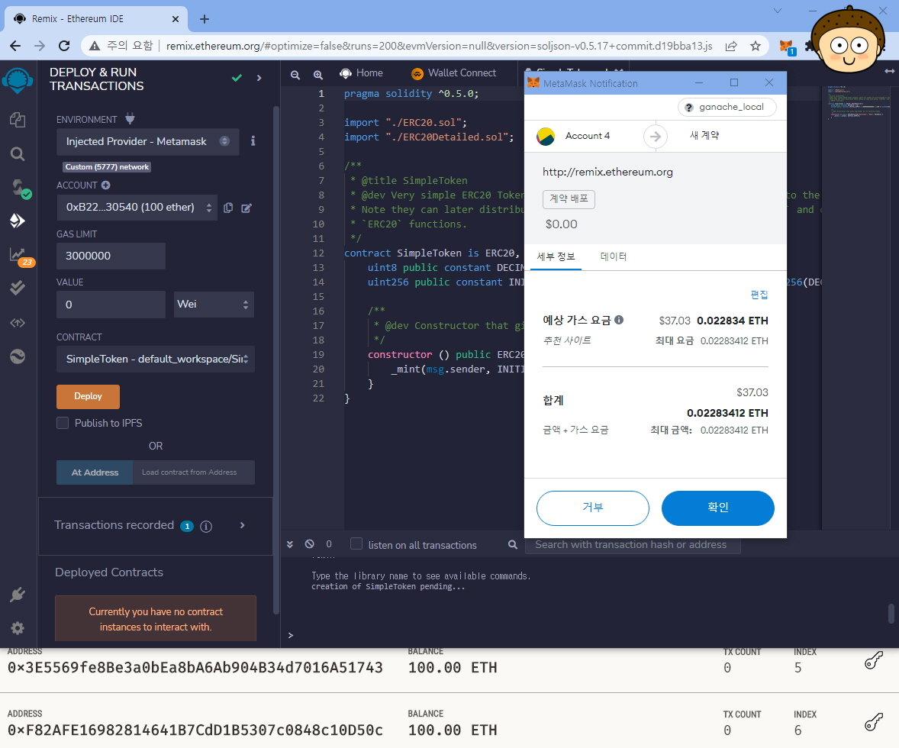
Task: Reload page with browser refresh button
Action: tap(64, 46)
